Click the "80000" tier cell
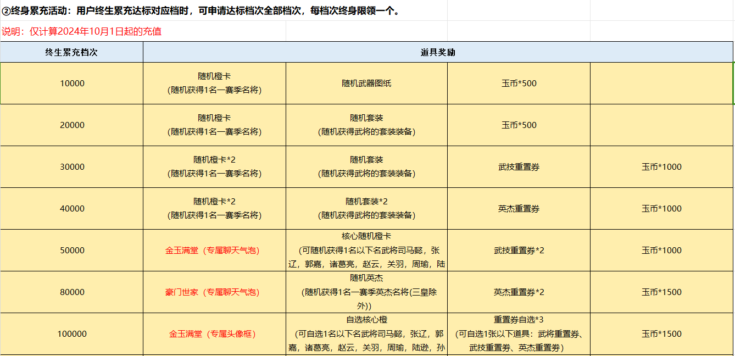This screenshot has width=735, height=356. coord(71,292)
